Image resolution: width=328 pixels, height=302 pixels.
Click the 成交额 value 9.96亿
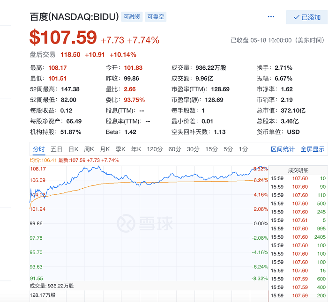click(204, 79)
